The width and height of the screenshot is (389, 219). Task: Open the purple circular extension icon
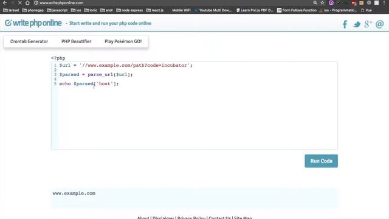(331, 2)
